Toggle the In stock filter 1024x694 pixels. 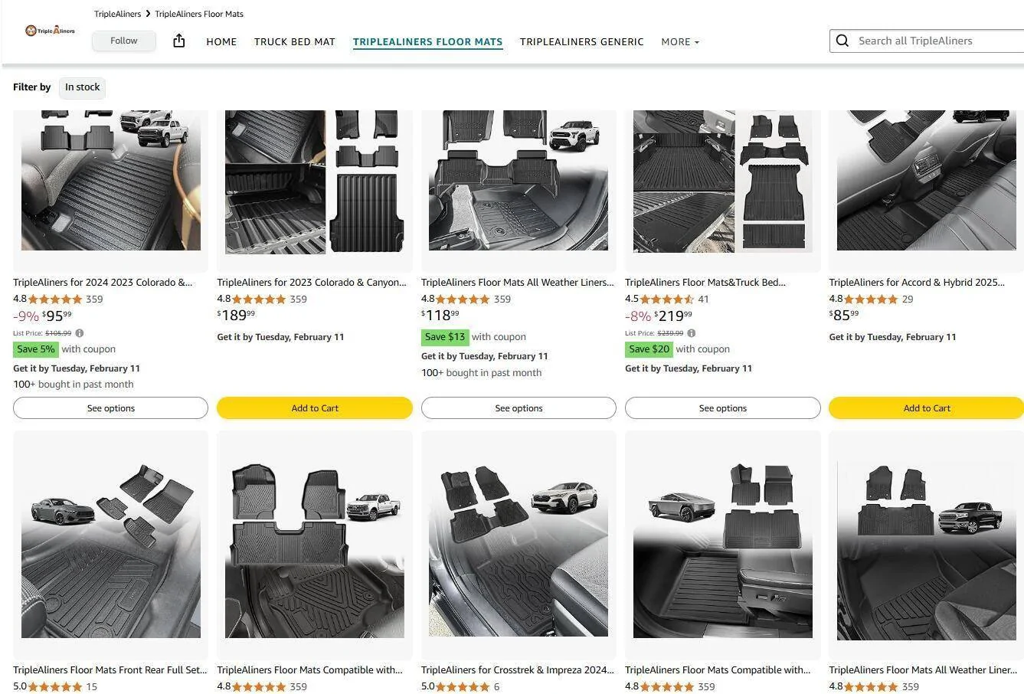(82, 87)
